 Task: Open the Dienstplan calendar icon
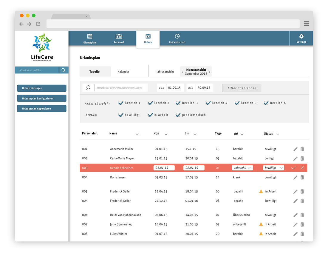click(89, 36)
